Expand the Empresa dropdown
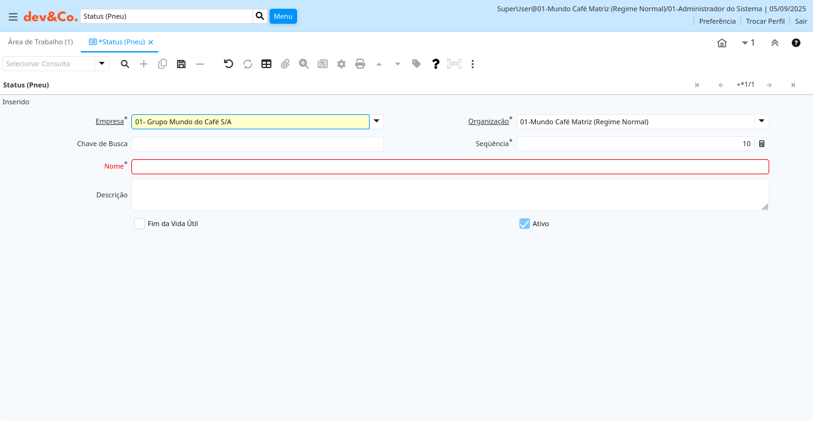813x421 pixels. click(x=376, y=121)
